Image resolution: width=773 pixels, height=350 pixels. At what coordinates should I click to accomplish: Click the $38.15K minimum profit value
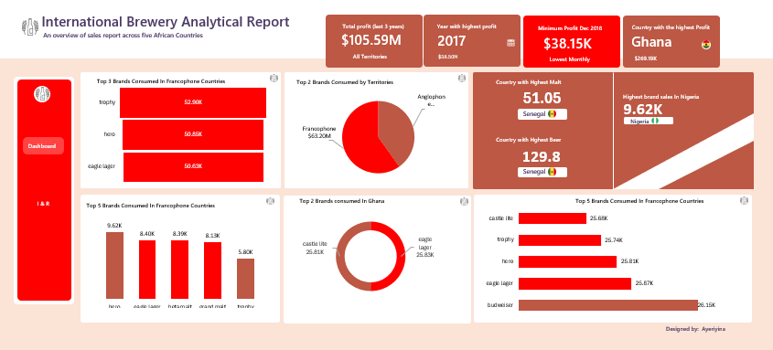[567, 44]
